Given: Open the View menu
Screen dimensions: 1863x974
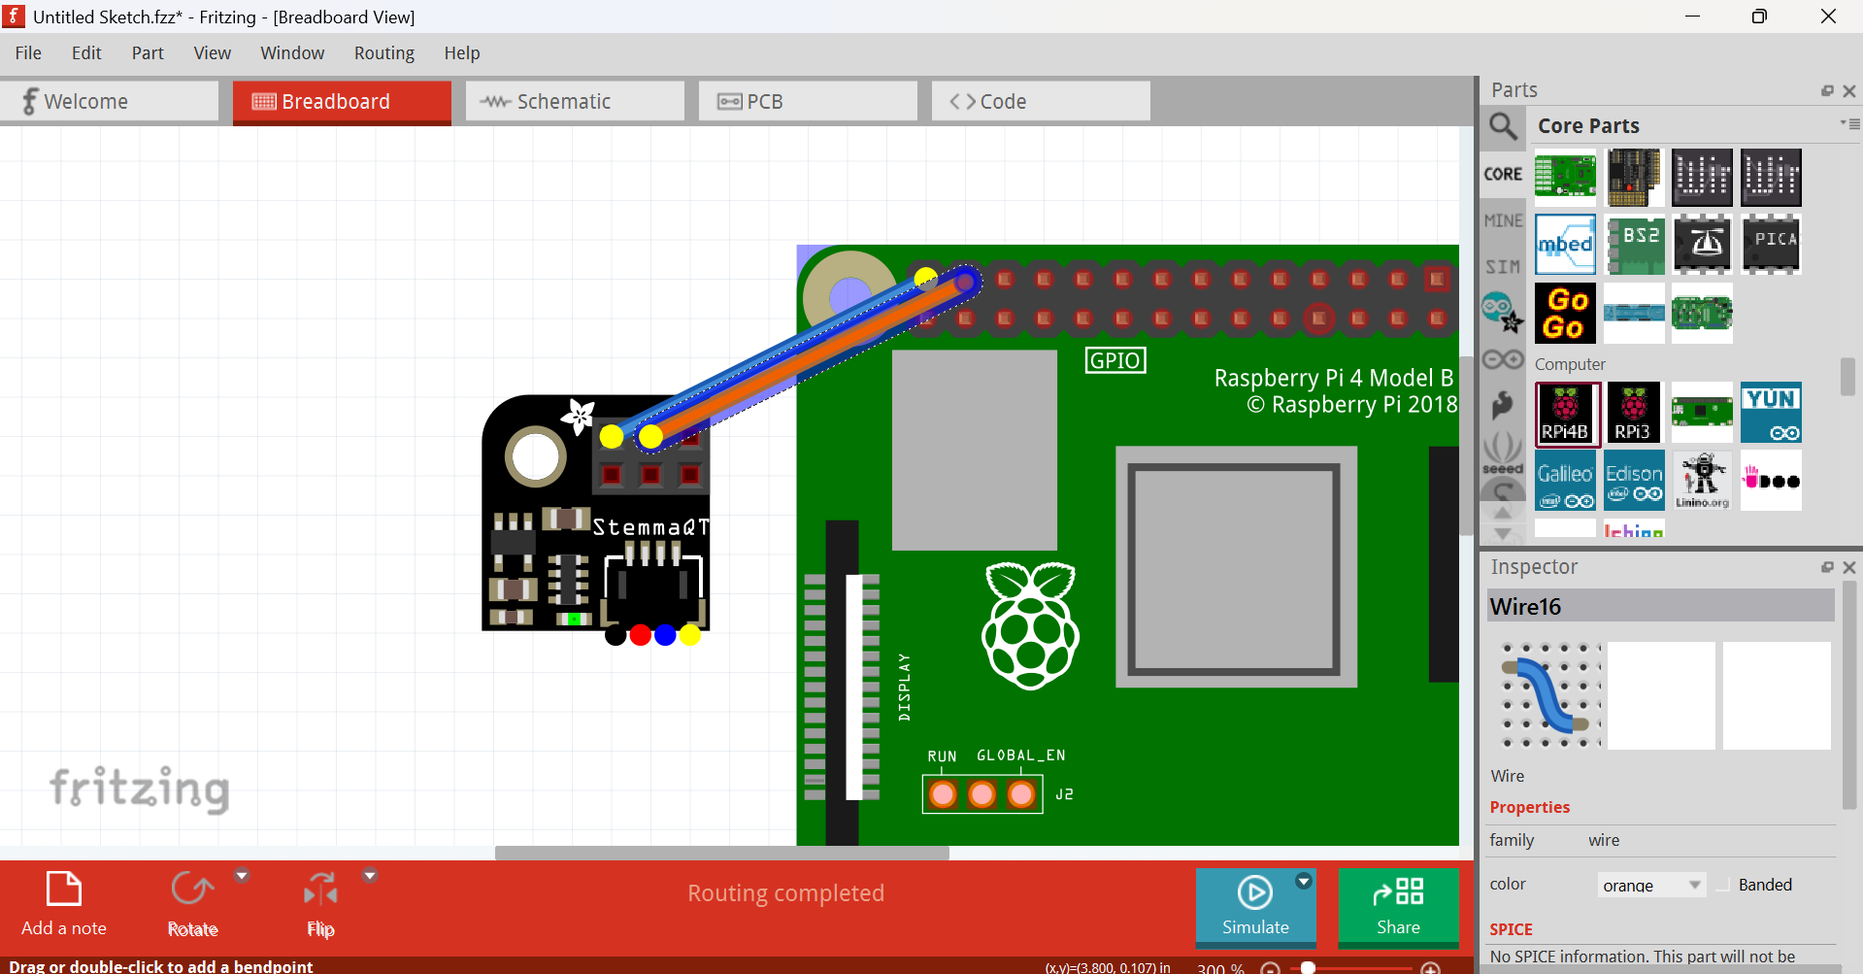Looking at the screenshot, I should pos(212,53).
